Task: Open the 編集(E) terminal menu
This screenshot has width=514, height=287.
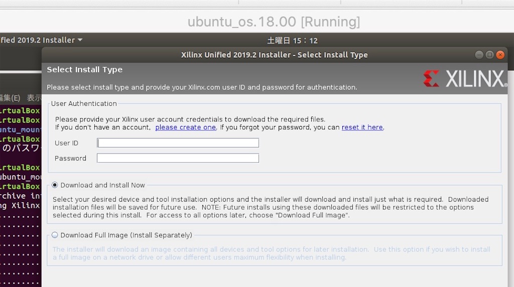Action: 10,98
